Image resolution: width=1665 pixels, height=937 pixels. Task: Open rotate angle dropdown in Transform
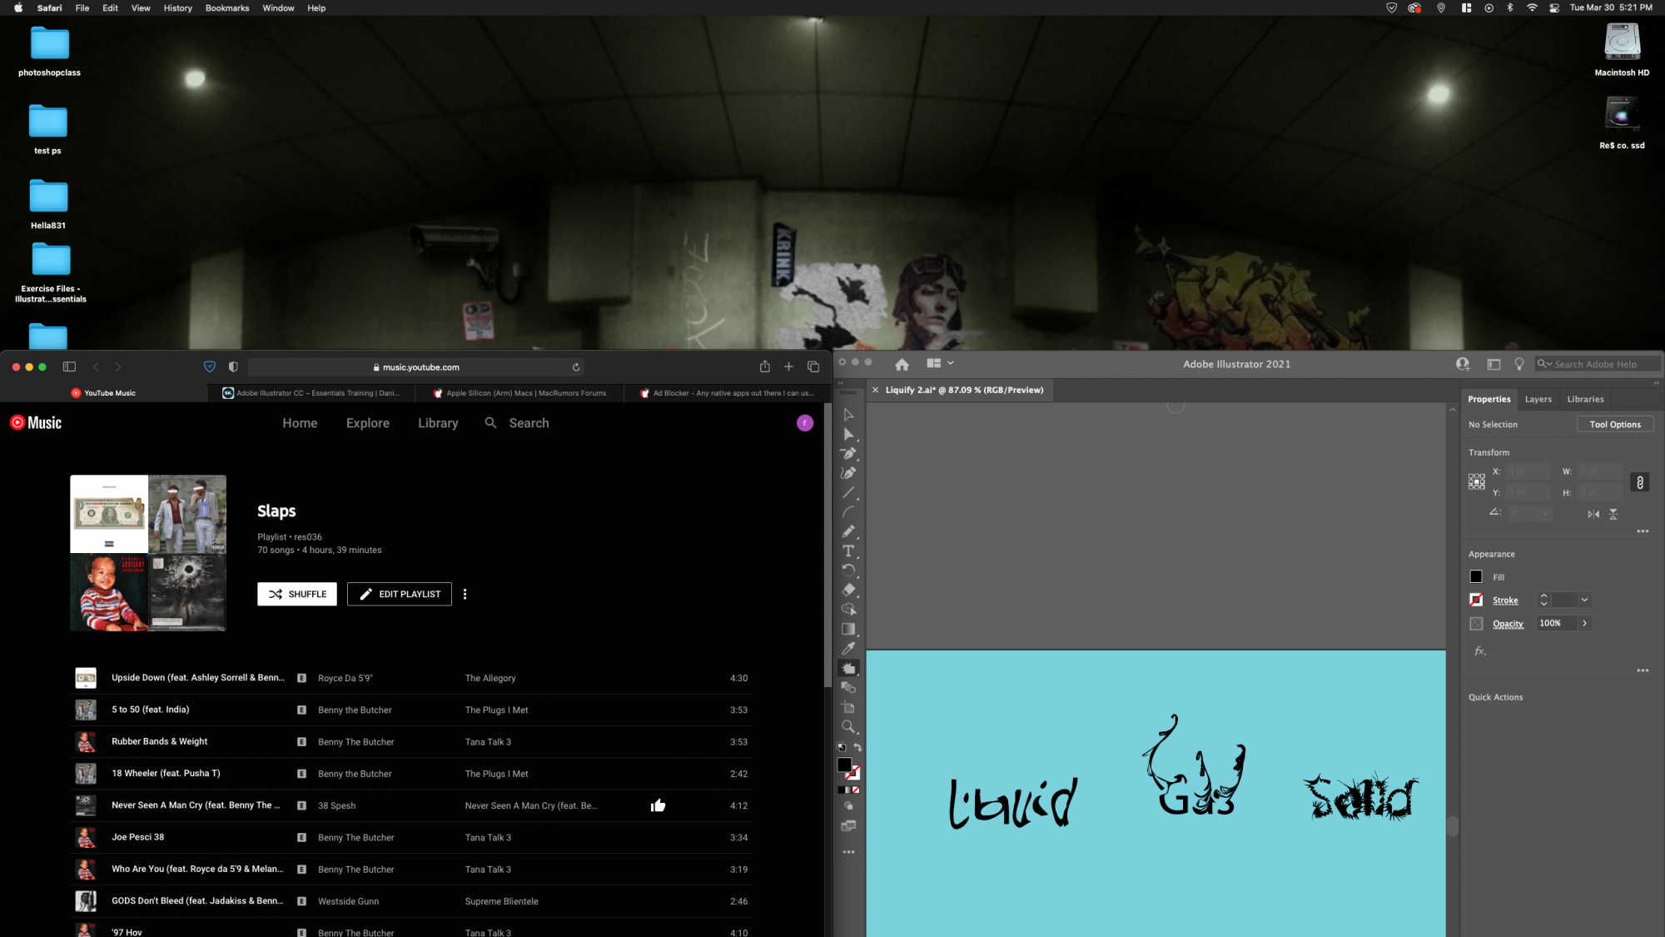tap(1545, 513)
